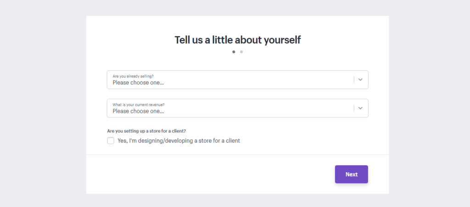470x207 pixels.
Task: Click the horizontal divider above the Next button
Action: [237, 155]
